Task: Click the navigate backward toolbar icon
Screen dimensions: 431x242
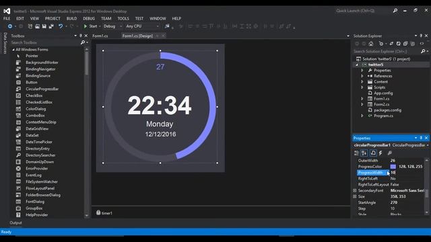Action: [10, 26]
